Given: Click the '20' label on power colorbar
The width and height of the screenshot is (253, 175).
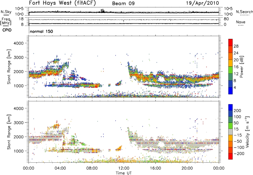Looking at the screenshot, I should point(236,60).
